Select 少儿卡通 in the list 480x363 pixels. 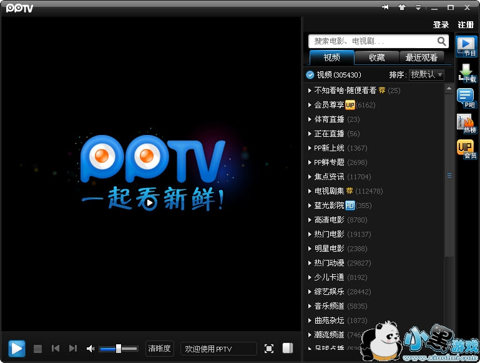(x=330, y=277)
